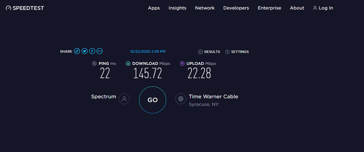This screenshot has height=152, width=364.
Task: Open the result date link
Action: (148, 52)
